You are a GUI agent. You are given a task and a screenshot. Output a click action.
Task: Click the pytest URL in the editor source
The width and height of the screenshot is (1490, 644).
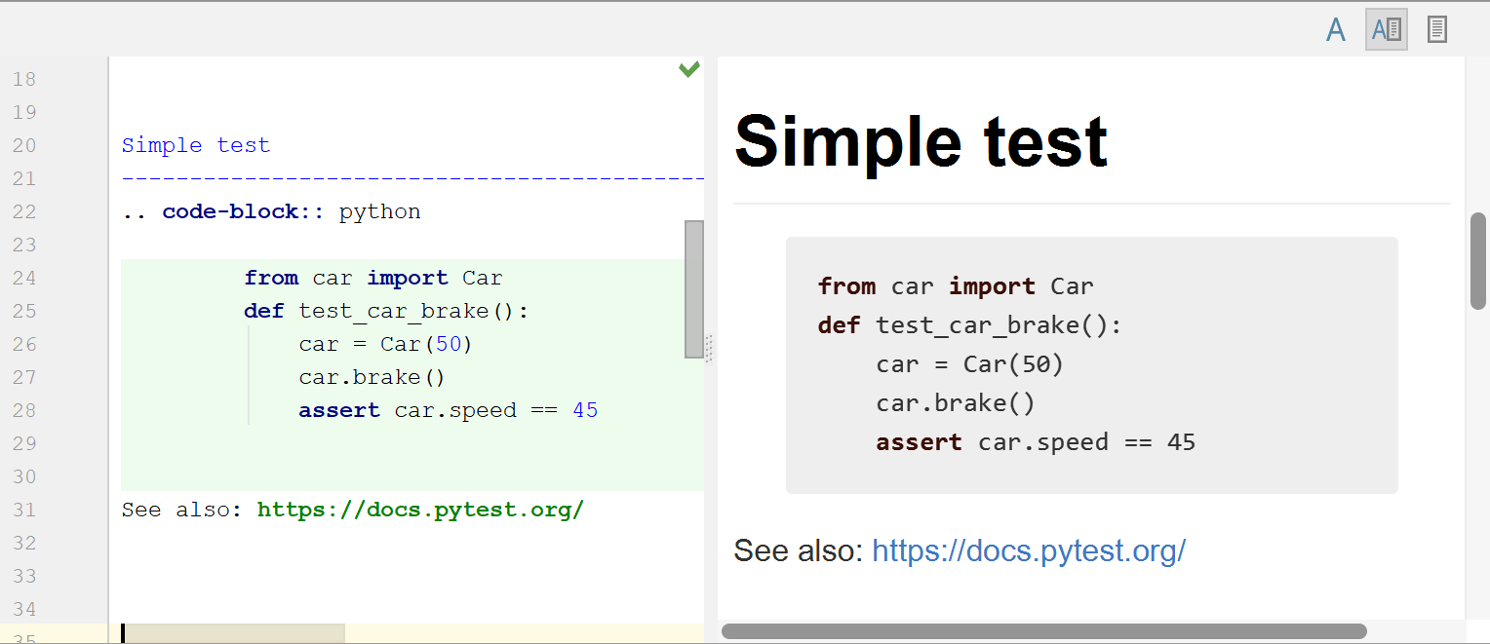click(419, 510)
